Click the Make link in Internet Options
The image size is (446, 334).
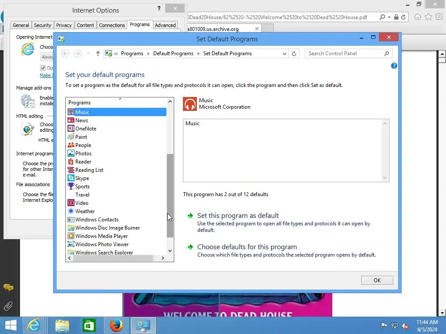click(x=46, y=75)
